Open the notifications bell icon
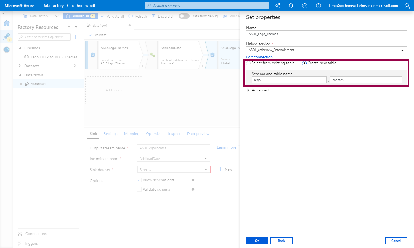The image size is (414, 248). click(x=291, y=6)
